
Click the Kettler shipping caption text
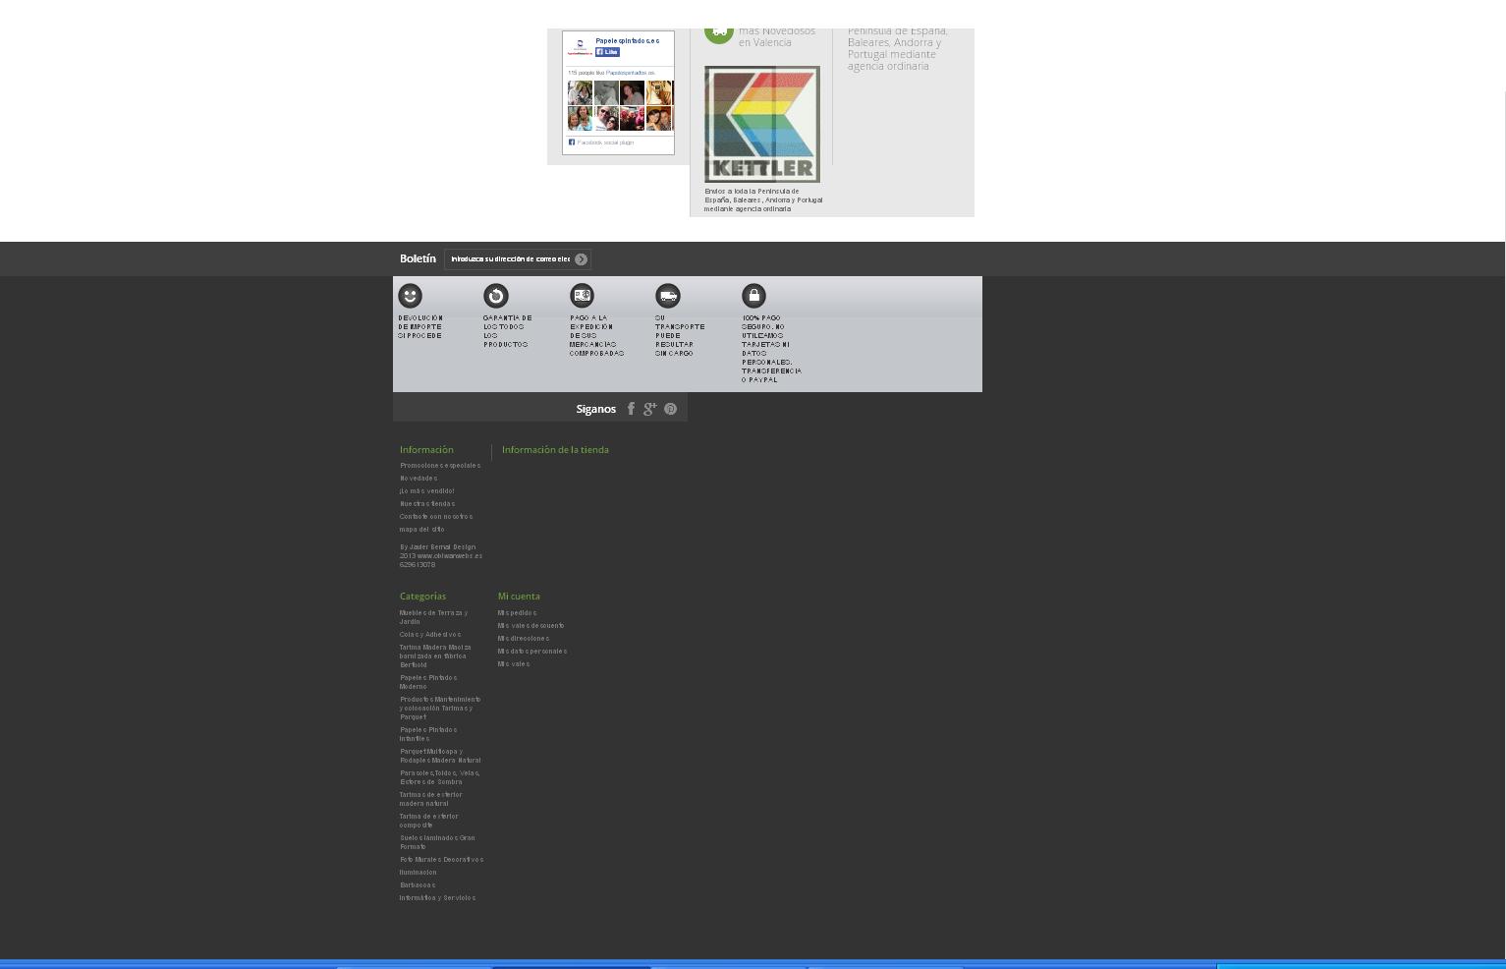[763, 199]
